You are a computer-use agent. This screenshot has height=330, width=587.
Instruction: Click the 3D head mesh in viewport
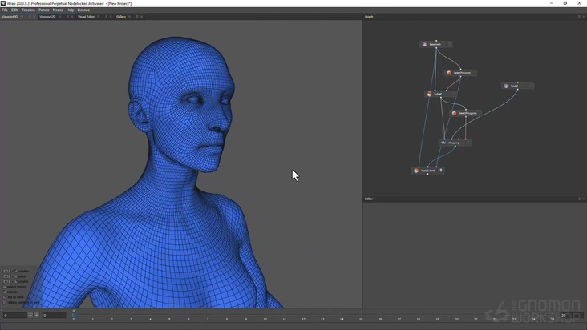pos(180,105)
